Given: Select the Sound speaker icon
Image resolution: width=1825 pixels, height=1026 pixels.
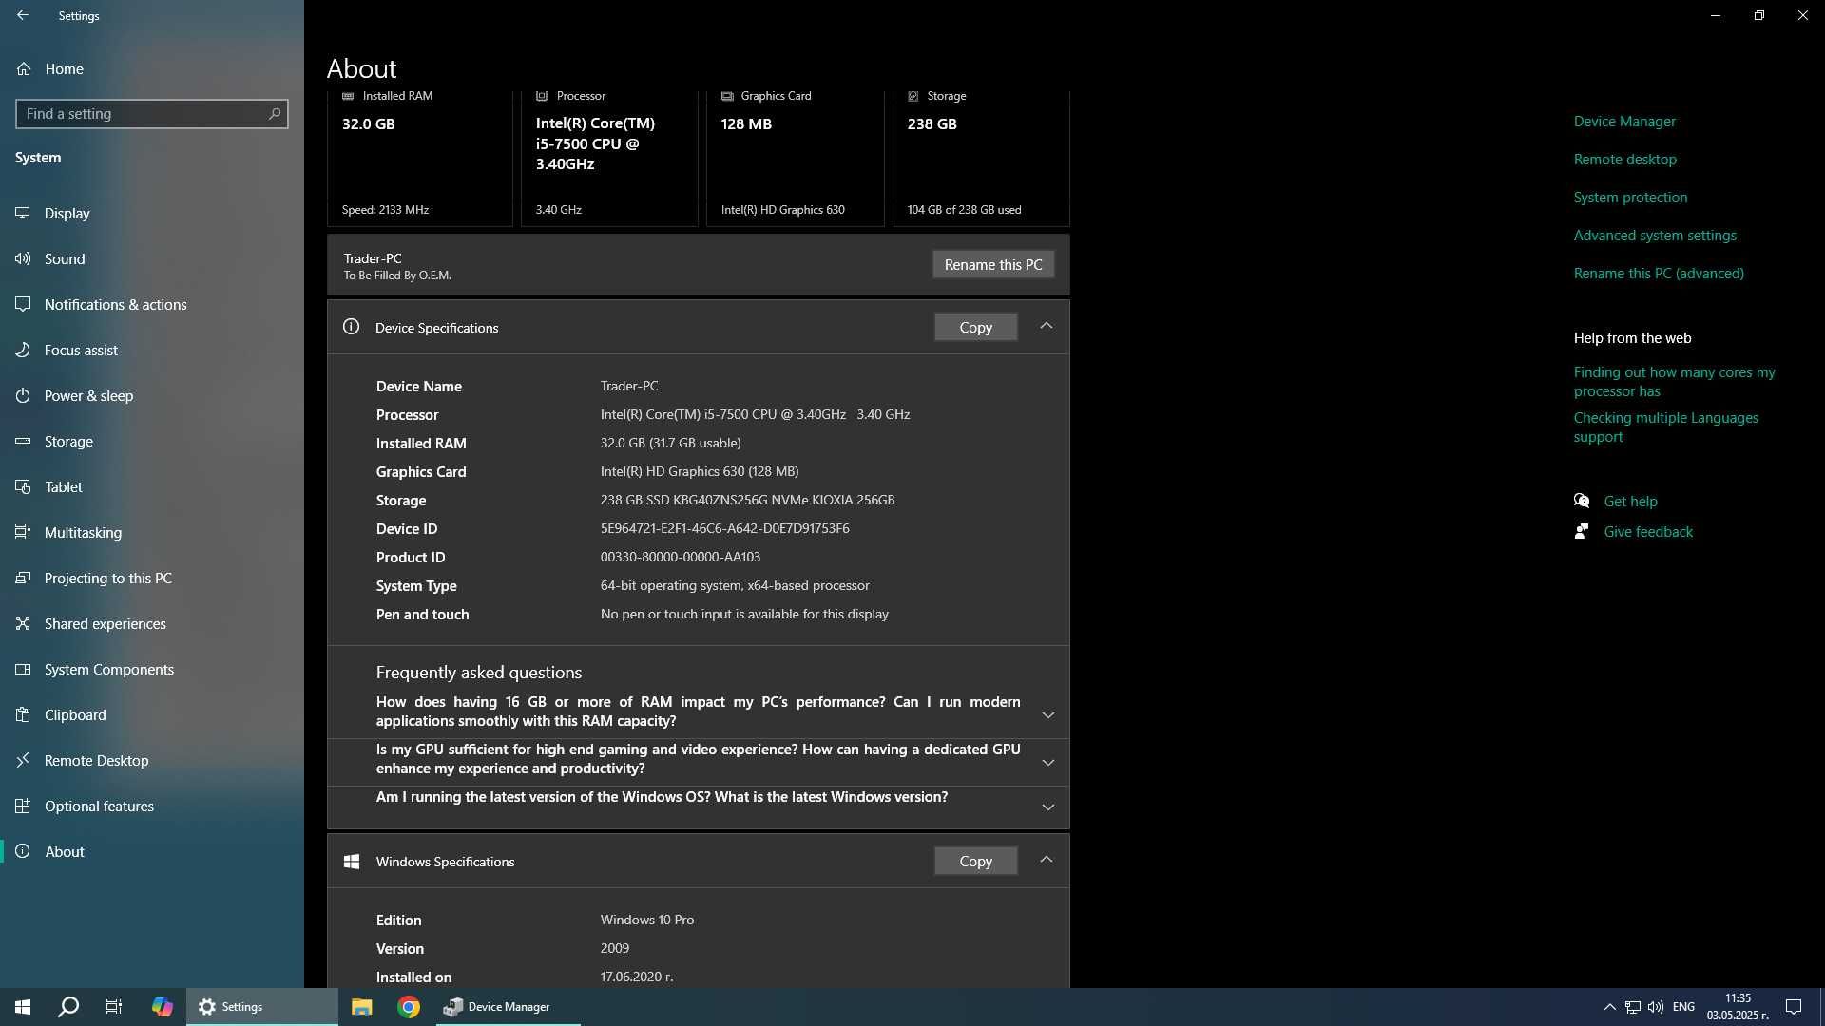Looking at the screenshot, I should pos(23,258).
